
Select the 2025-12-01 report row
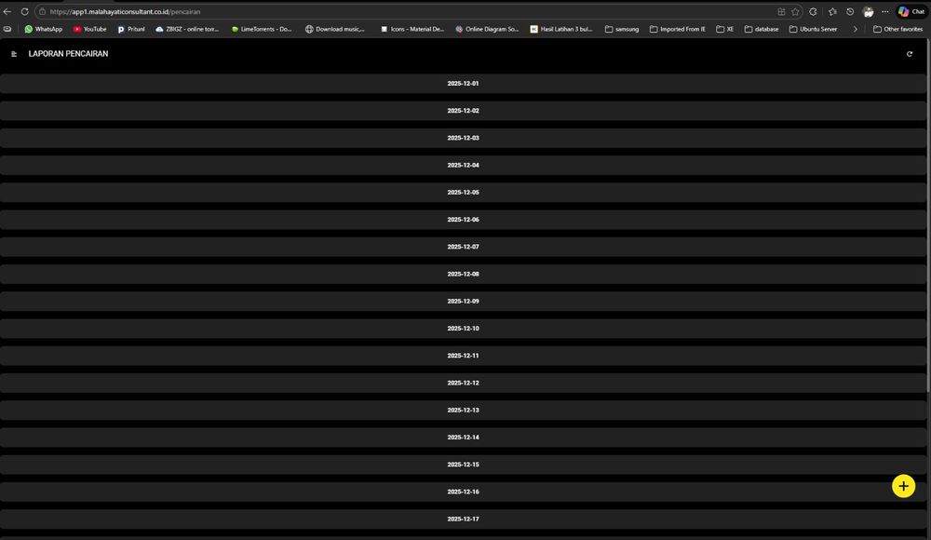pyautogui.click(x=463, y=84)
